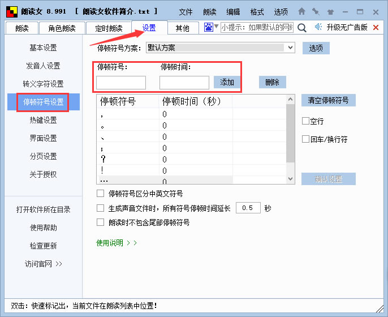Enable 朗读时不包含尾部停顿符号 checkbox
Viewport: 388px width, 317px height.
[100, 222]
